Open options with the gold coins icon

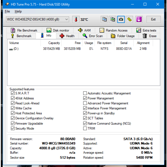(x=129, y=19)
